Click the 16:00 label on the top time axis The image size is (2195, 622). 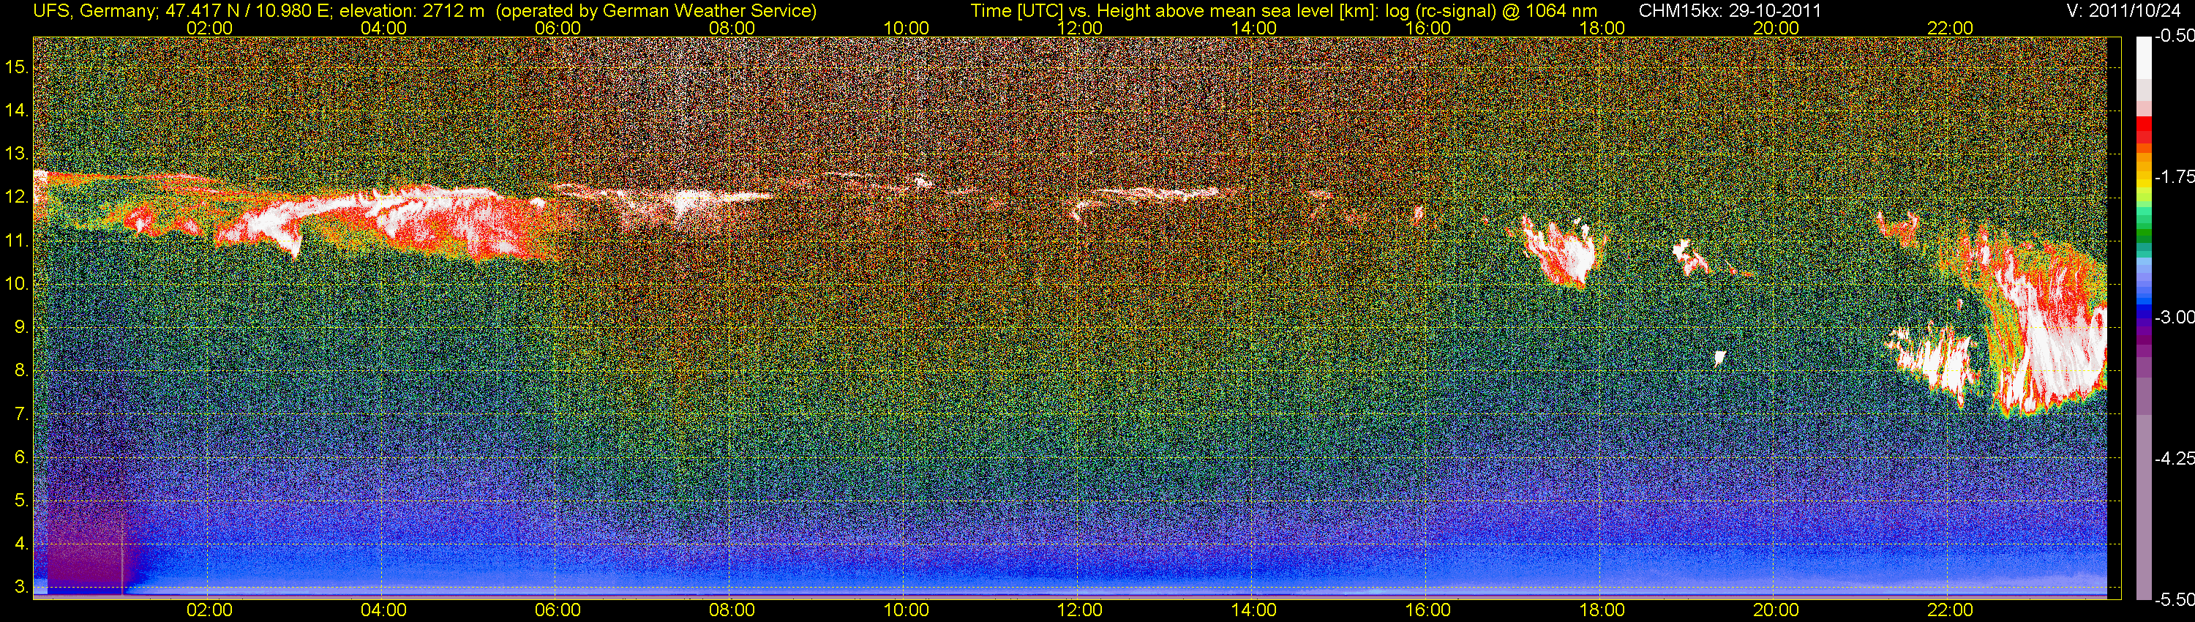tap(1428, 28)
